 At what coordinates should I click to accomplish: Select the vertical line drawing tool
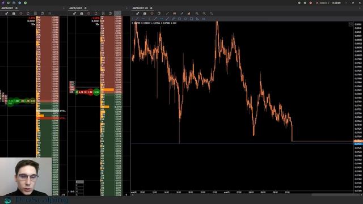point(149,19)
